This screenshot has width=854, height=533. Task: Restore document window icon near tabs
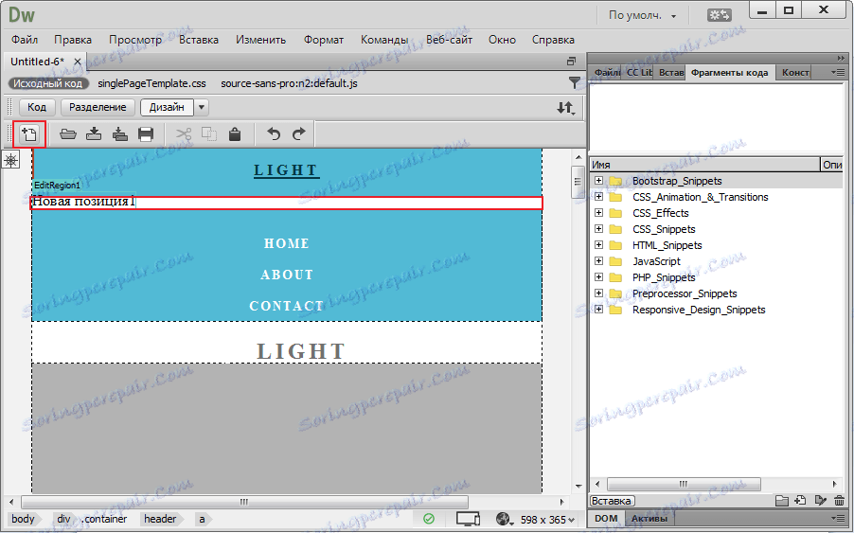coord(571,61)
